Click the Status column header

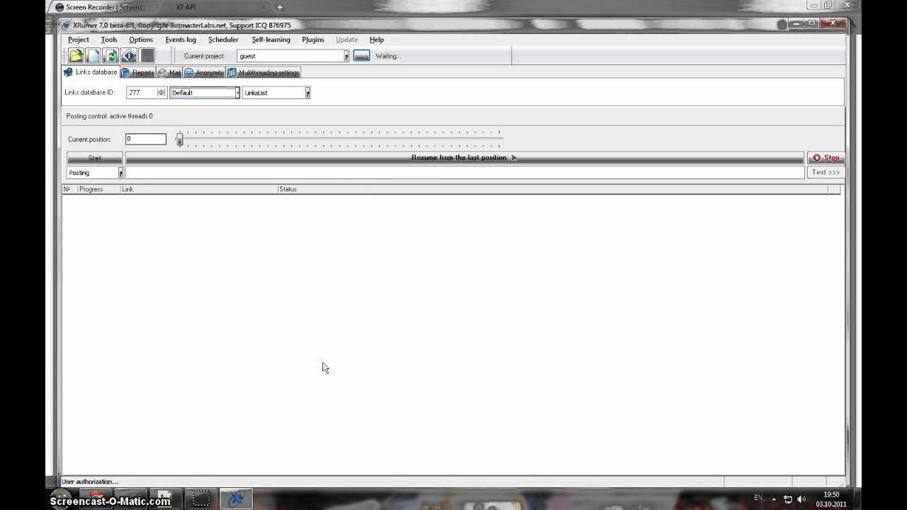click(552, 189)
